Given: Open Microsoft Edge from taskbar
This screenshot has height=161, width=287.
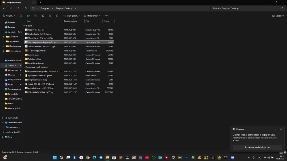Looking at the screenshot, I should [x=94, y=158].
